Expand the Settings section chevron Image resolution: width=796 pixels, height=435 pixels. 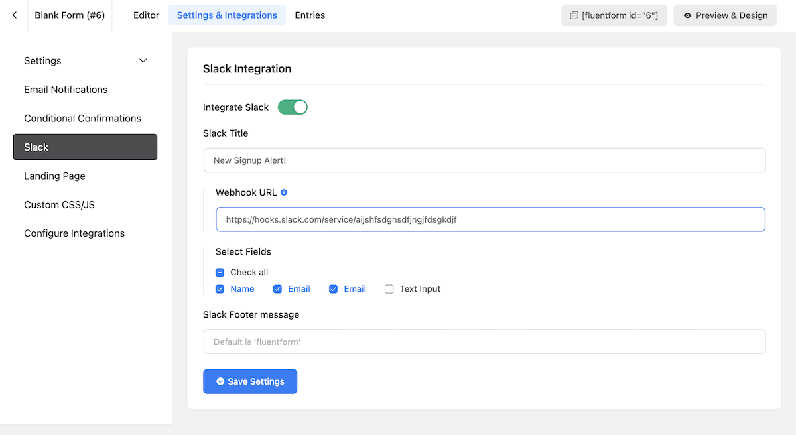(x=143, y=60)
